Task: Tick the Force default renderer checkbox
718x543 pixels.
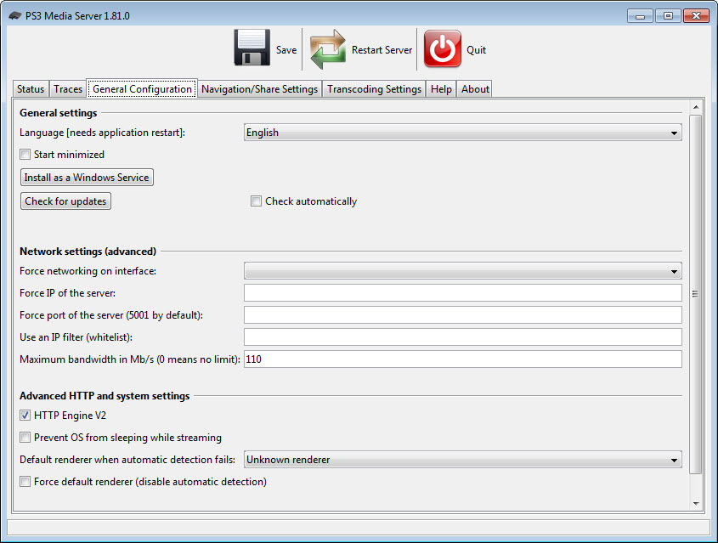Action: click(25, 482)
